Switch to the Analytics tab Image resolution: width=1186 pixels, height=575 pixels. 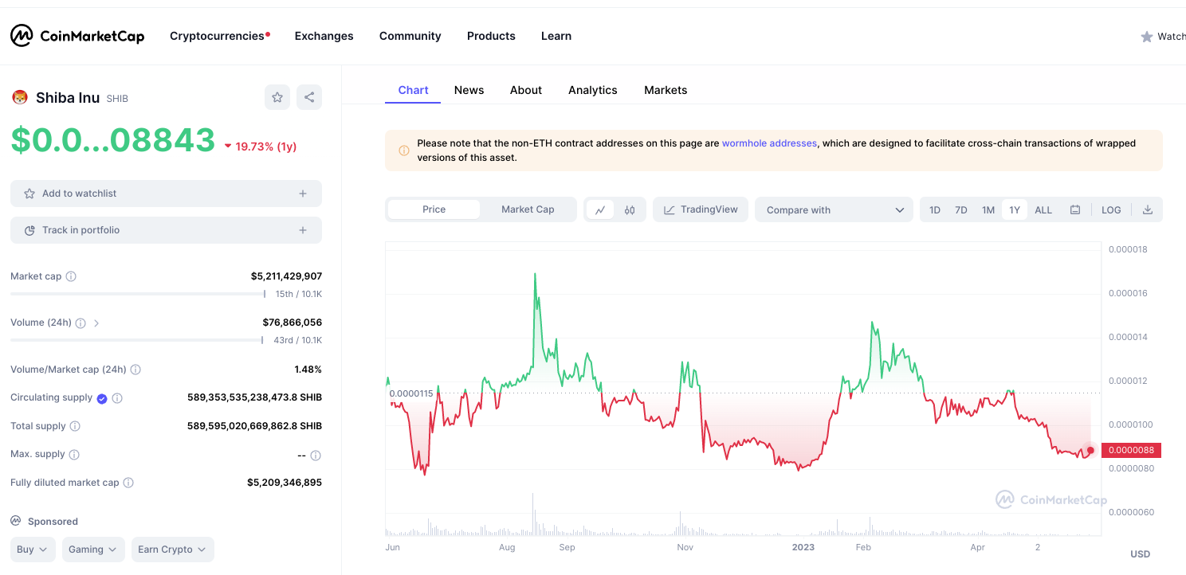click(x=592, y=90)
